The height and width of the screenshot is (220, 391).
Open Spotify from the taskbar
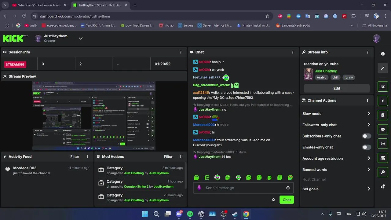190,214
